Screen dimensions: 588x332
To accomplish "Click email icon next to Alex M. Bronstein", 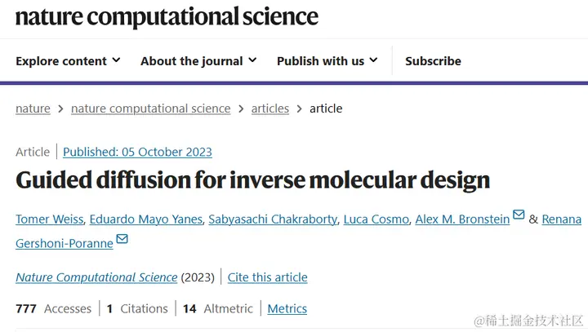I will 518,215.
